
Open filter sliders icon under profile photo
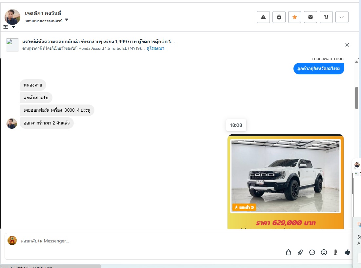6,27
